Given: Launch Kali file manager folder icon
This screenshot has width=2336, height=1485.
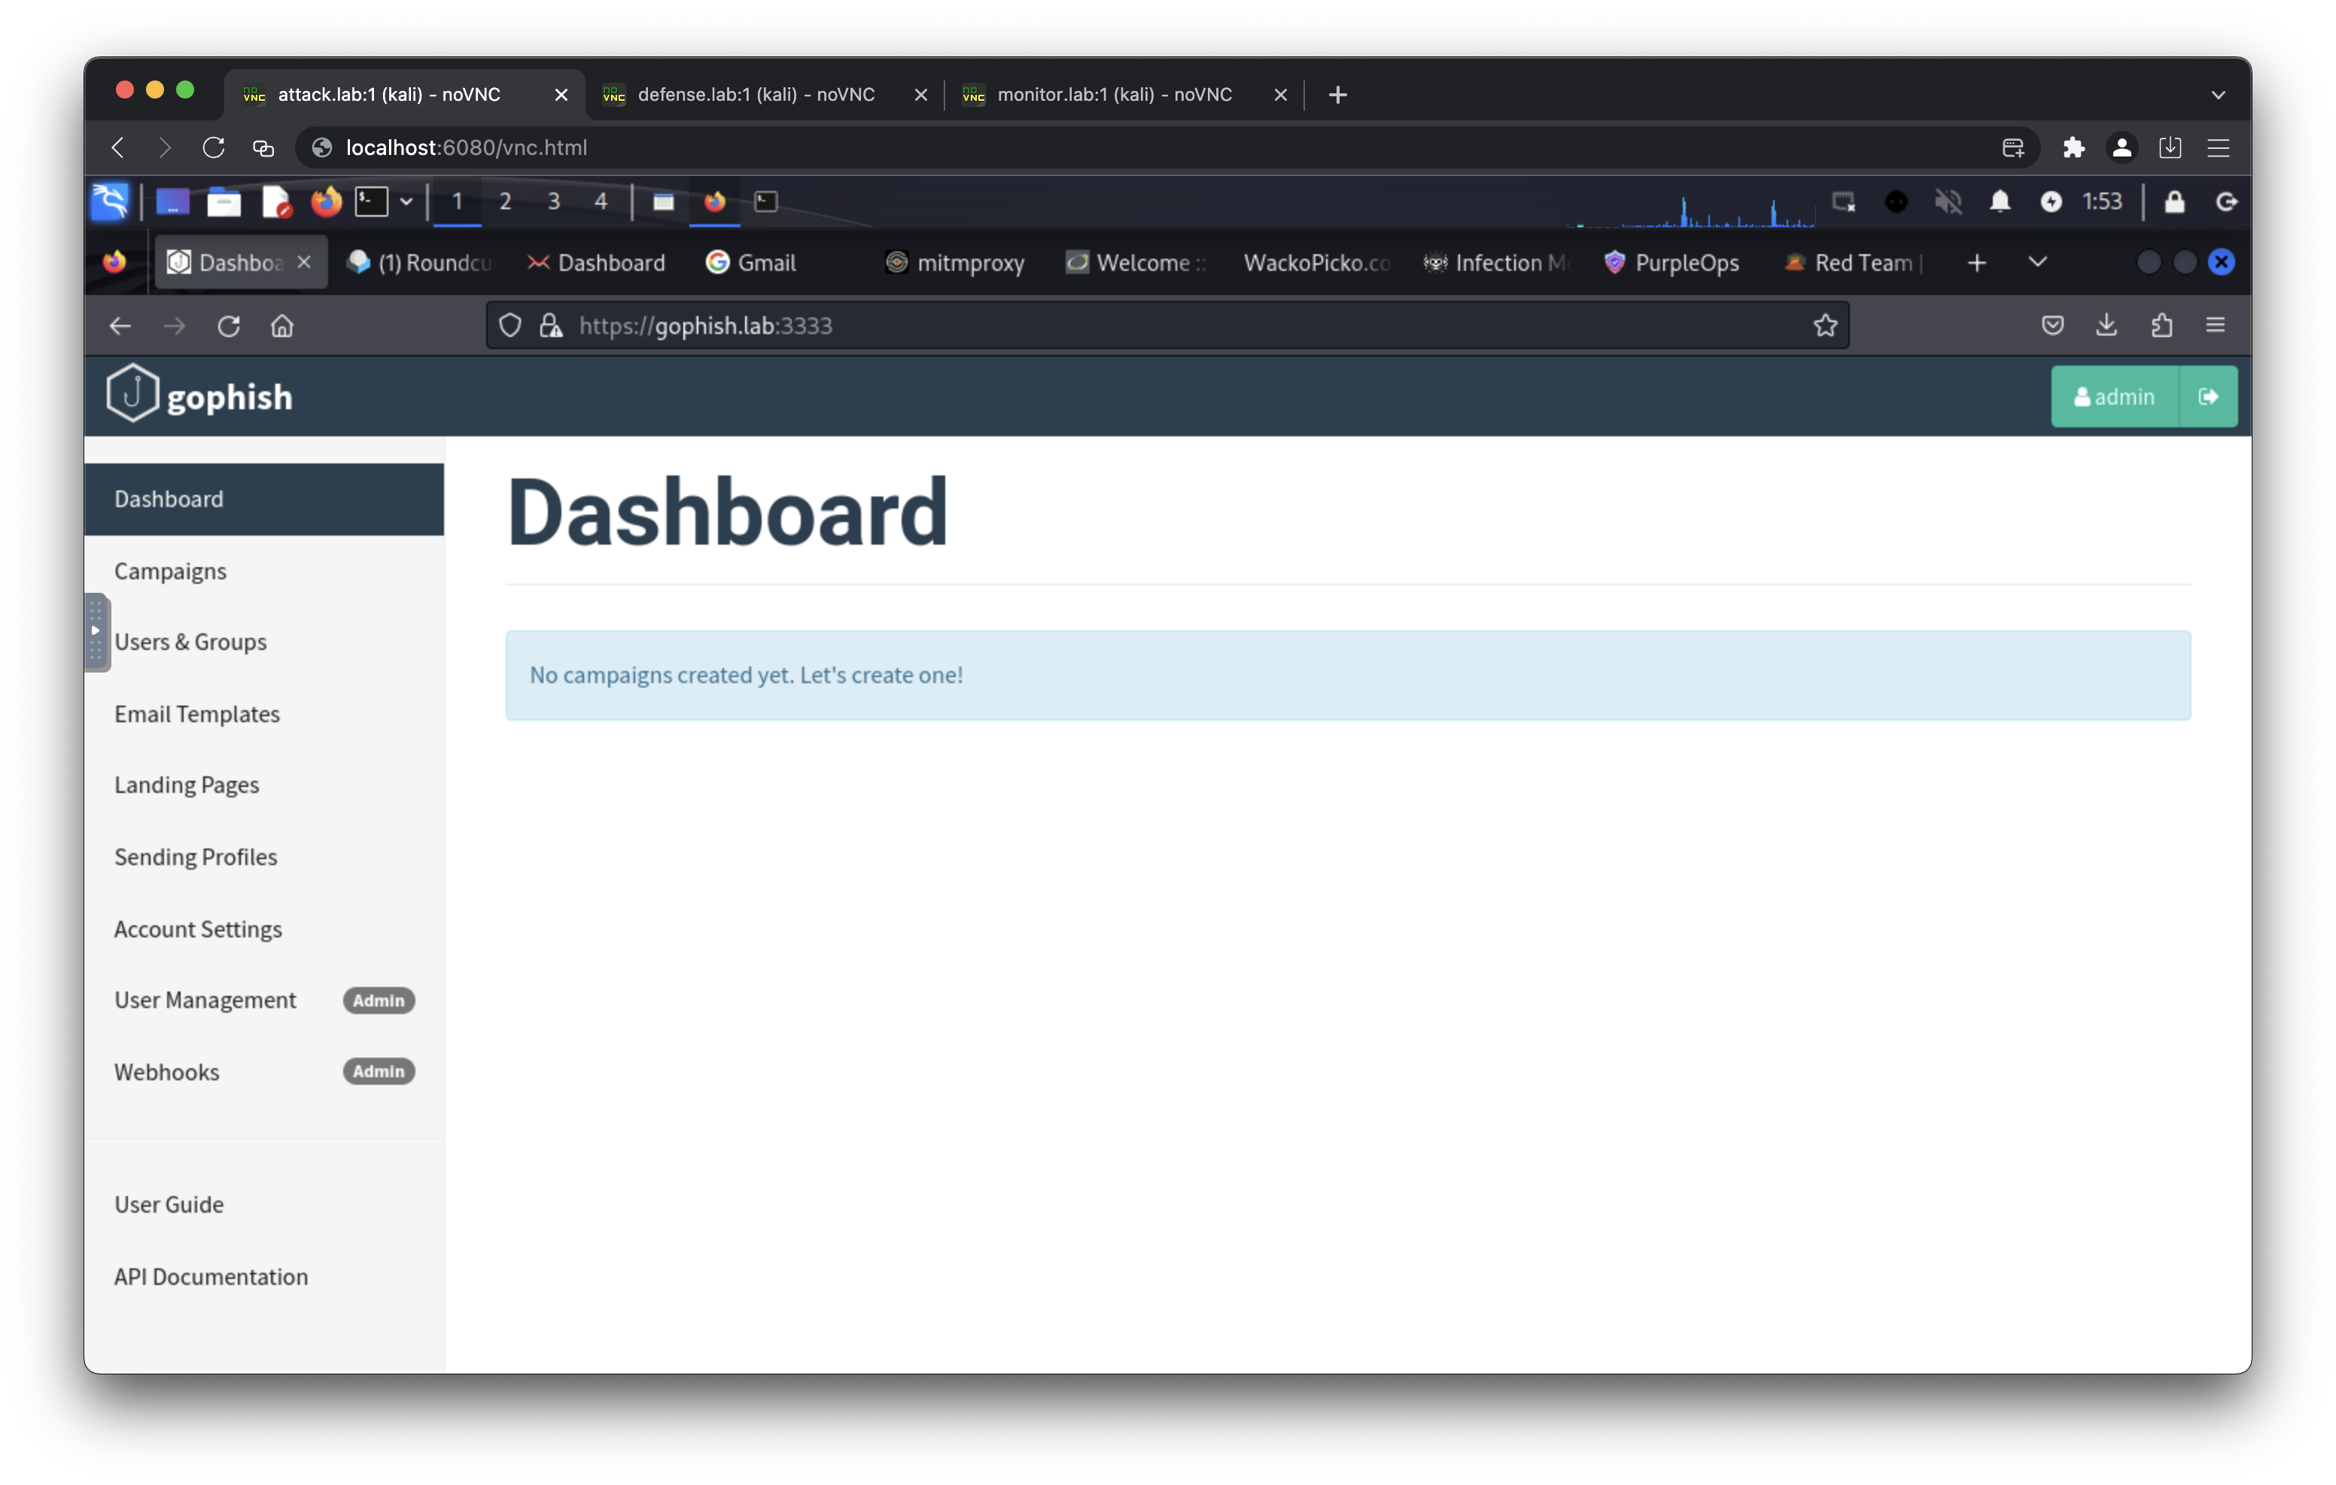Looking at the screenshot, I should click(x=224, y=202).
